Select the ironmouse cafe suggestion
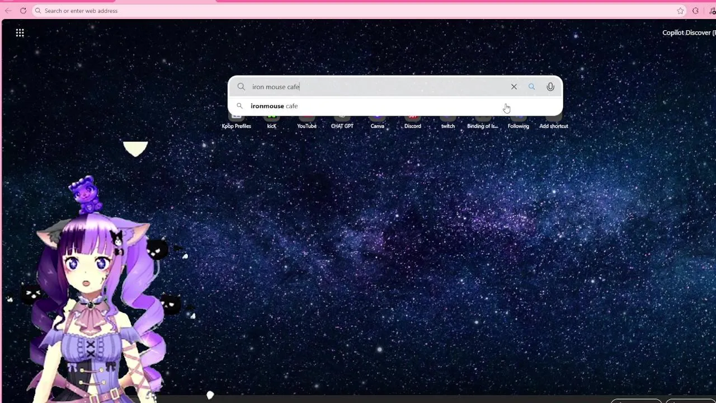The height and width of the screenshot is (403, 716). click(x=395, y=106)
